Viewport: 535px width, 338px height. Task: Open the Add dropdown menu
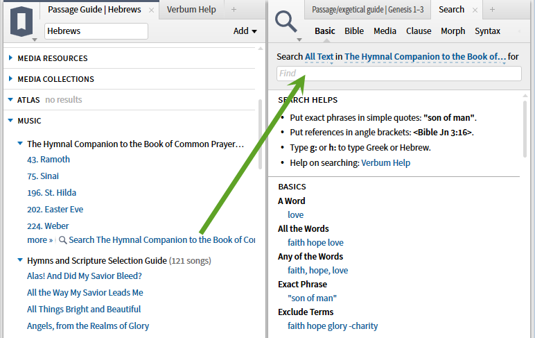[x=245, y=31]
